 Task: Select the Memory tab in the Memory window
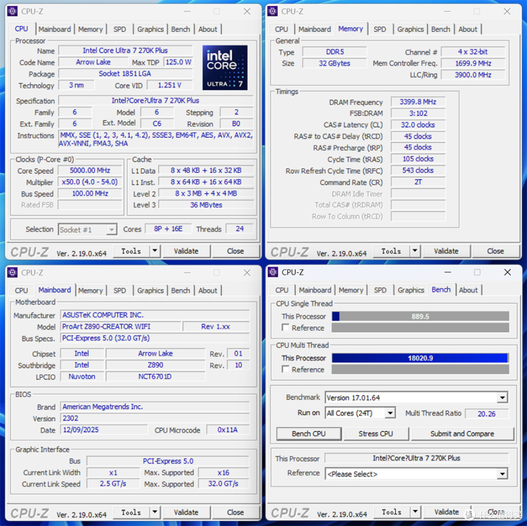[x=350, y=29]
